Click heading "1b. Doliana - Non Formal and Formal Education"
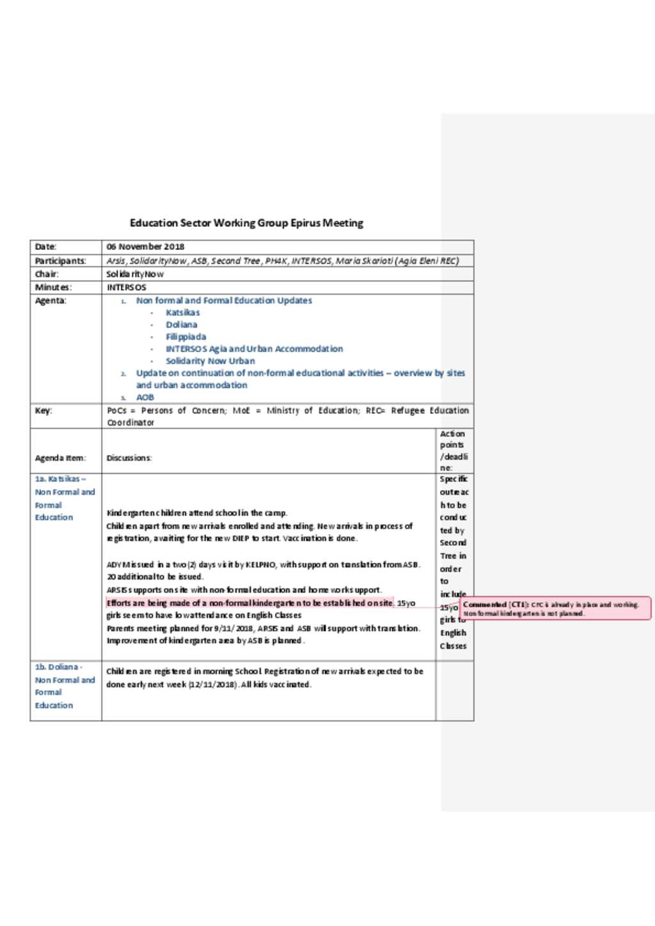 click(65, 686)
